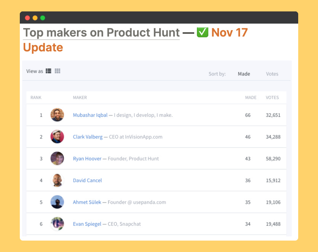The height and width of the screenshot is (252, 318).
Task: Open Ryan Hoover's profile link
Action: (87, 158)
